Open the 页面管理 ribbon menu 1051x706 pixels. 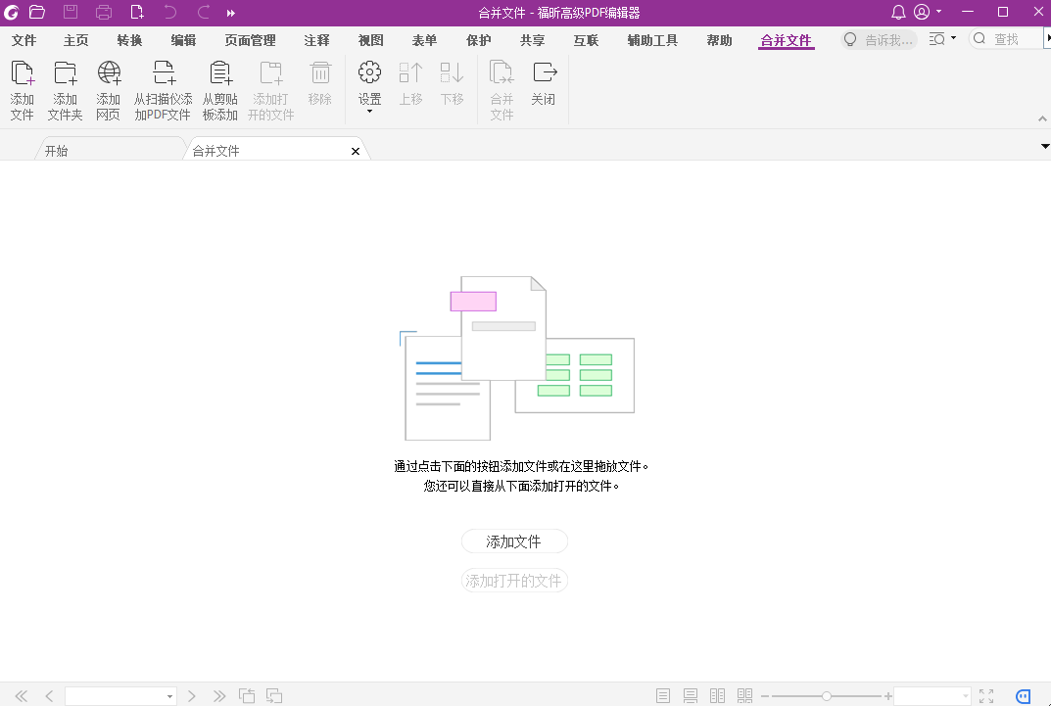(x=248, y=40)
